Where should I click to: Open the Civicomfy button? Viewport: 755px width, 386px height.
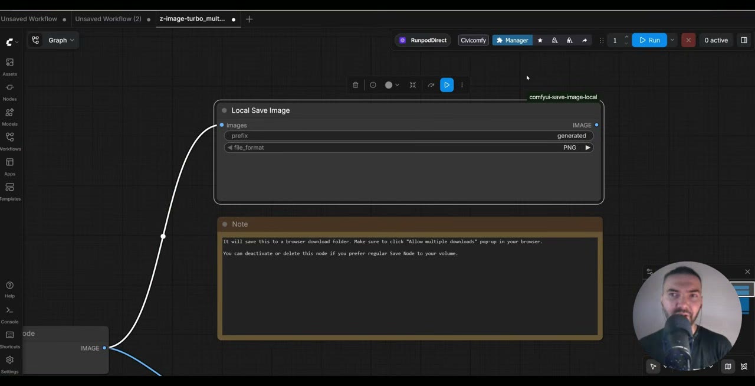click(x=474, y=40)
